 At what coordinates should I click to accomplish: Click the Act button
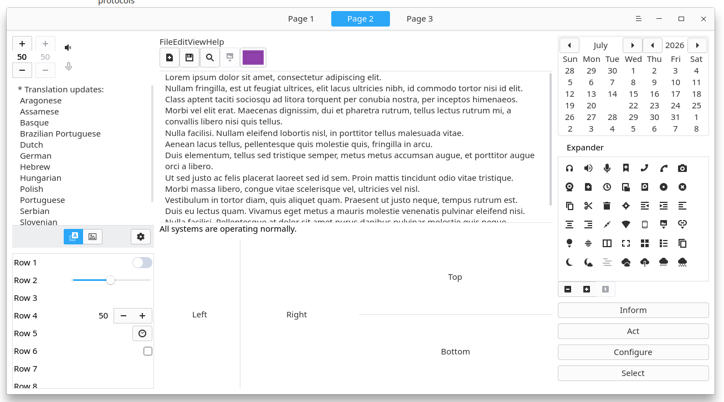point(633,331)
